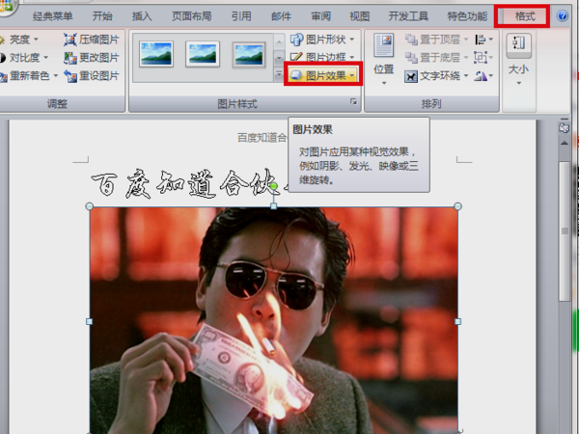Viewport: 579px width, 434px height.
Task: Switch to the Mailings (邮件) tab
Action: click(x=281, y=16)
